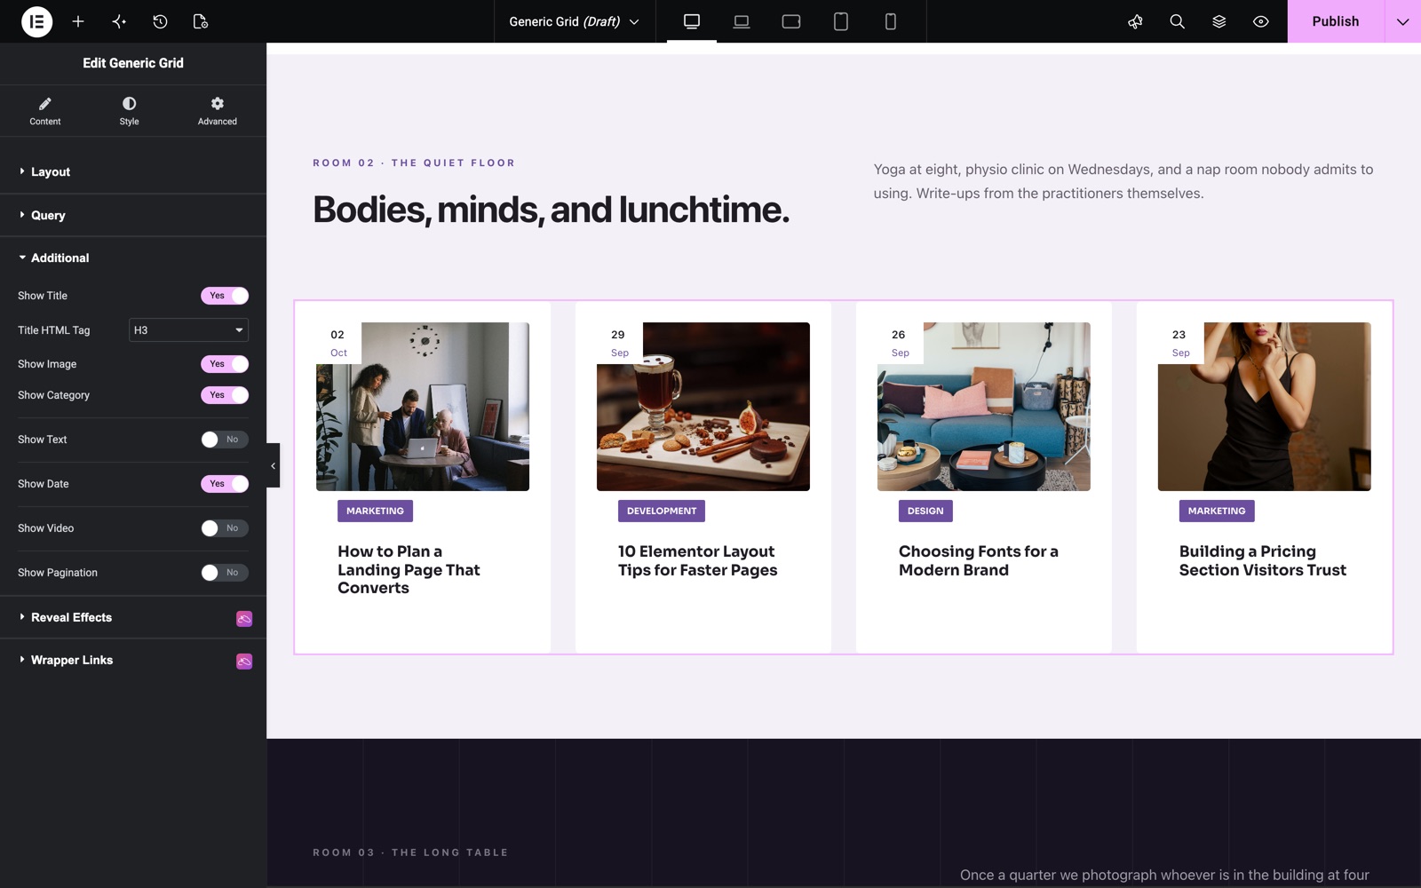Image resolution: width=1421 pixels, height=888 pixels.
Task: Expand the Query section
Action: point(133,216)
